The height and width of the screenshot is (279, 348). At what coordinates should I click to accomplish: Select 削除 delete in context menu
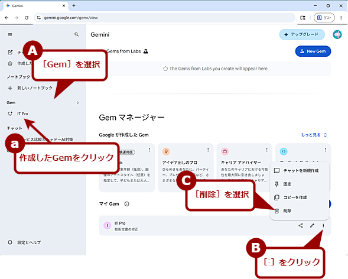coord(300,211)
